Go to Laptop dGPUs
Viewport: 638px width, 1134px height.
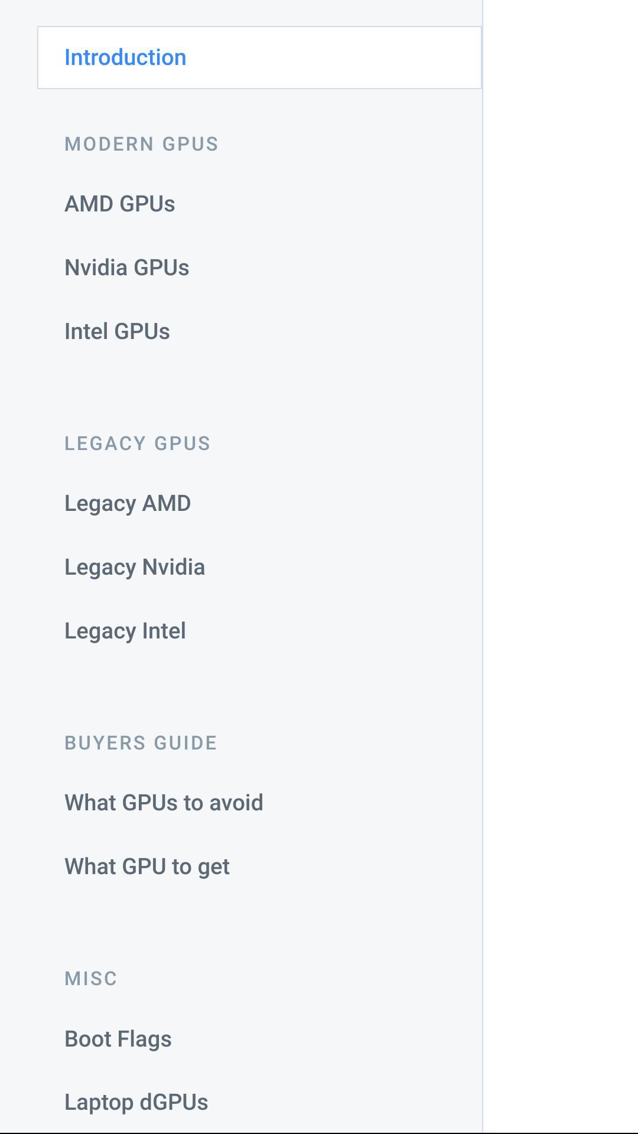[x=136, y=1102]
